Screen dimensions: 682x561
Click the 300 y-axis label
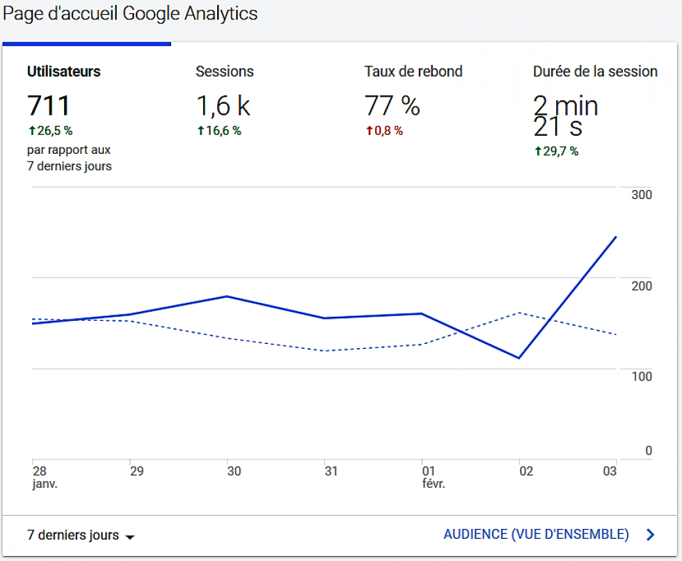pos(642,194)
